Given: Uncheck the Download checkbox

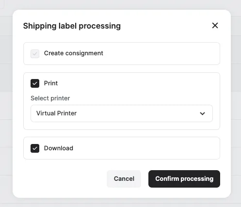Looking at the screenshot, I should click(x=35, y=148).
